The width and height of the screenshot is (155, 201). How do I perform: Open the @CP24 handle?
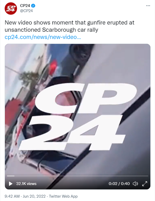pyautogui.click(x=26, y=11)
